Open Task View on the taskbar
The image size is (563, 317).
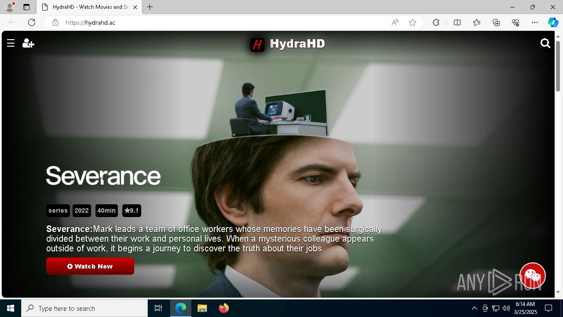[x=158, y=308]
